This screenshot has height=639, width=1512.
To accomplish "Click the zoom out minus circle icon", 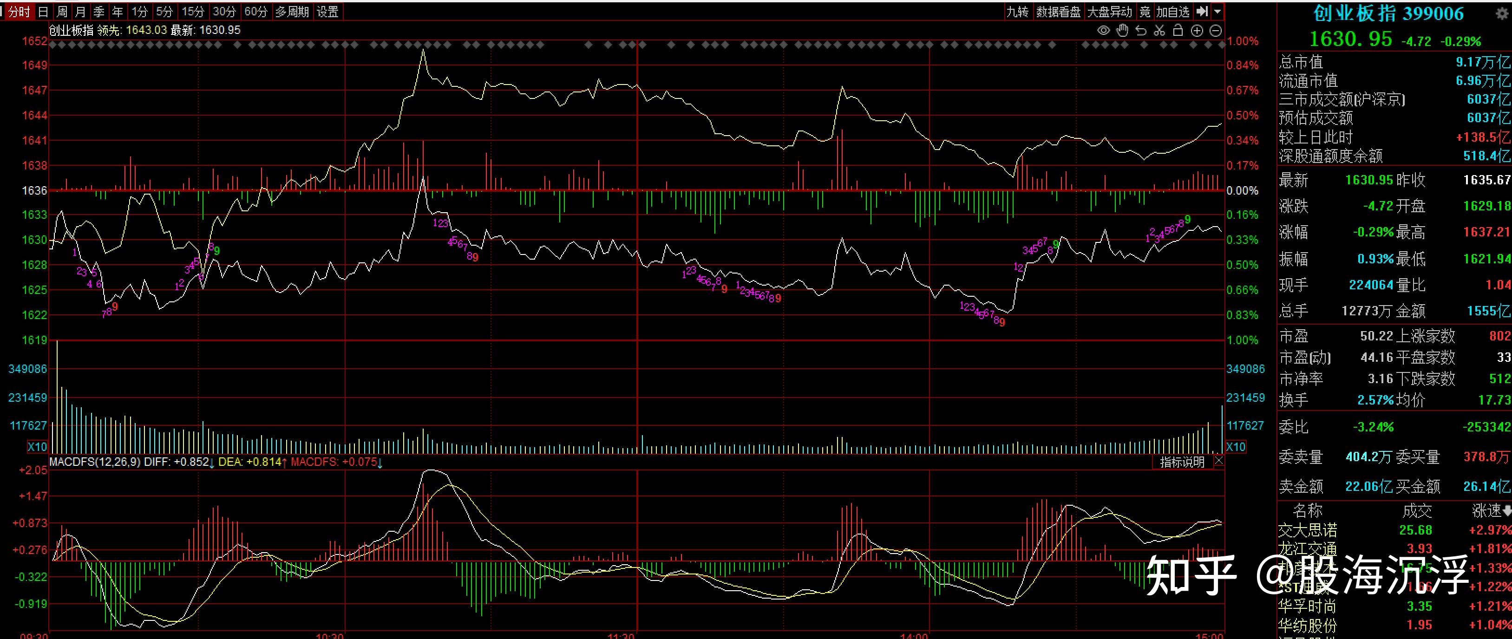I will tap(1216, 31).
